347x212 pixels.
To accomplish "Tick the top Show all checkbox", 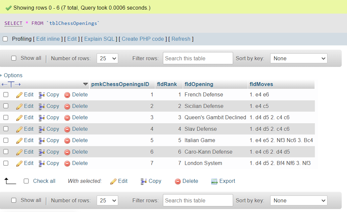I will (14, 58).
